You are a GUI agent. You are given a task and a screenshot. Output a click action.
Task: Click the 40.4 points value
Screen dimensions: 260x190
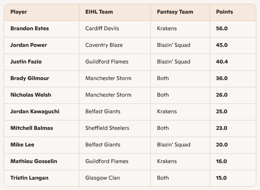[222, 62]
